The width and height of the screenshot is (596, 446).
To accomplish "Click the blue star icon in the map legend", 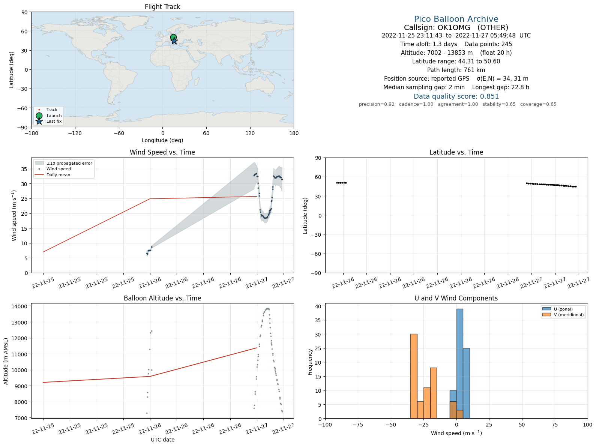I will click(x=39, y=121).
